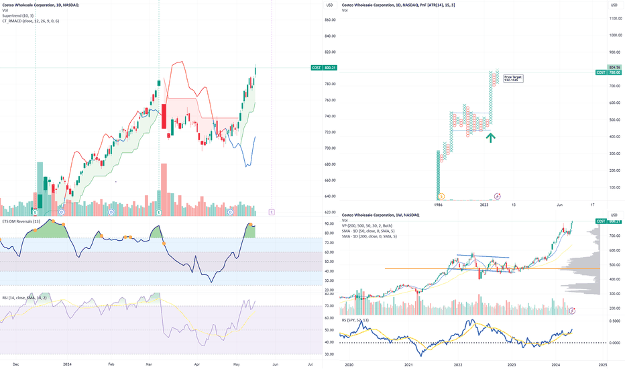Click the 1100.00 value on PnF price axis
625x369 pixels.
[616, 18]
